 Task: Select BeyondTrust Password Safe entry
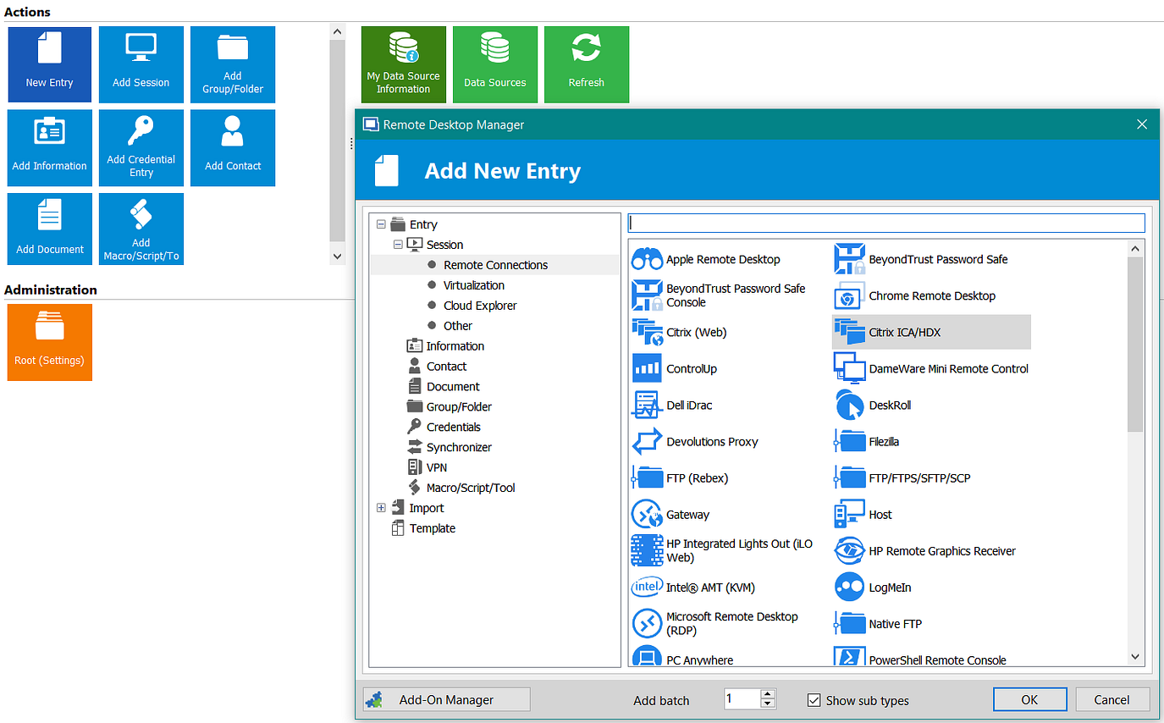tap(923, 259)
